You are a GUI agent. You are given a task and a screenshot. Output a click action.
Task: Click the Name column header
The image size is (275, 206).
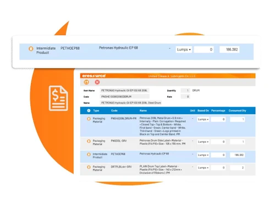point(143,110)
